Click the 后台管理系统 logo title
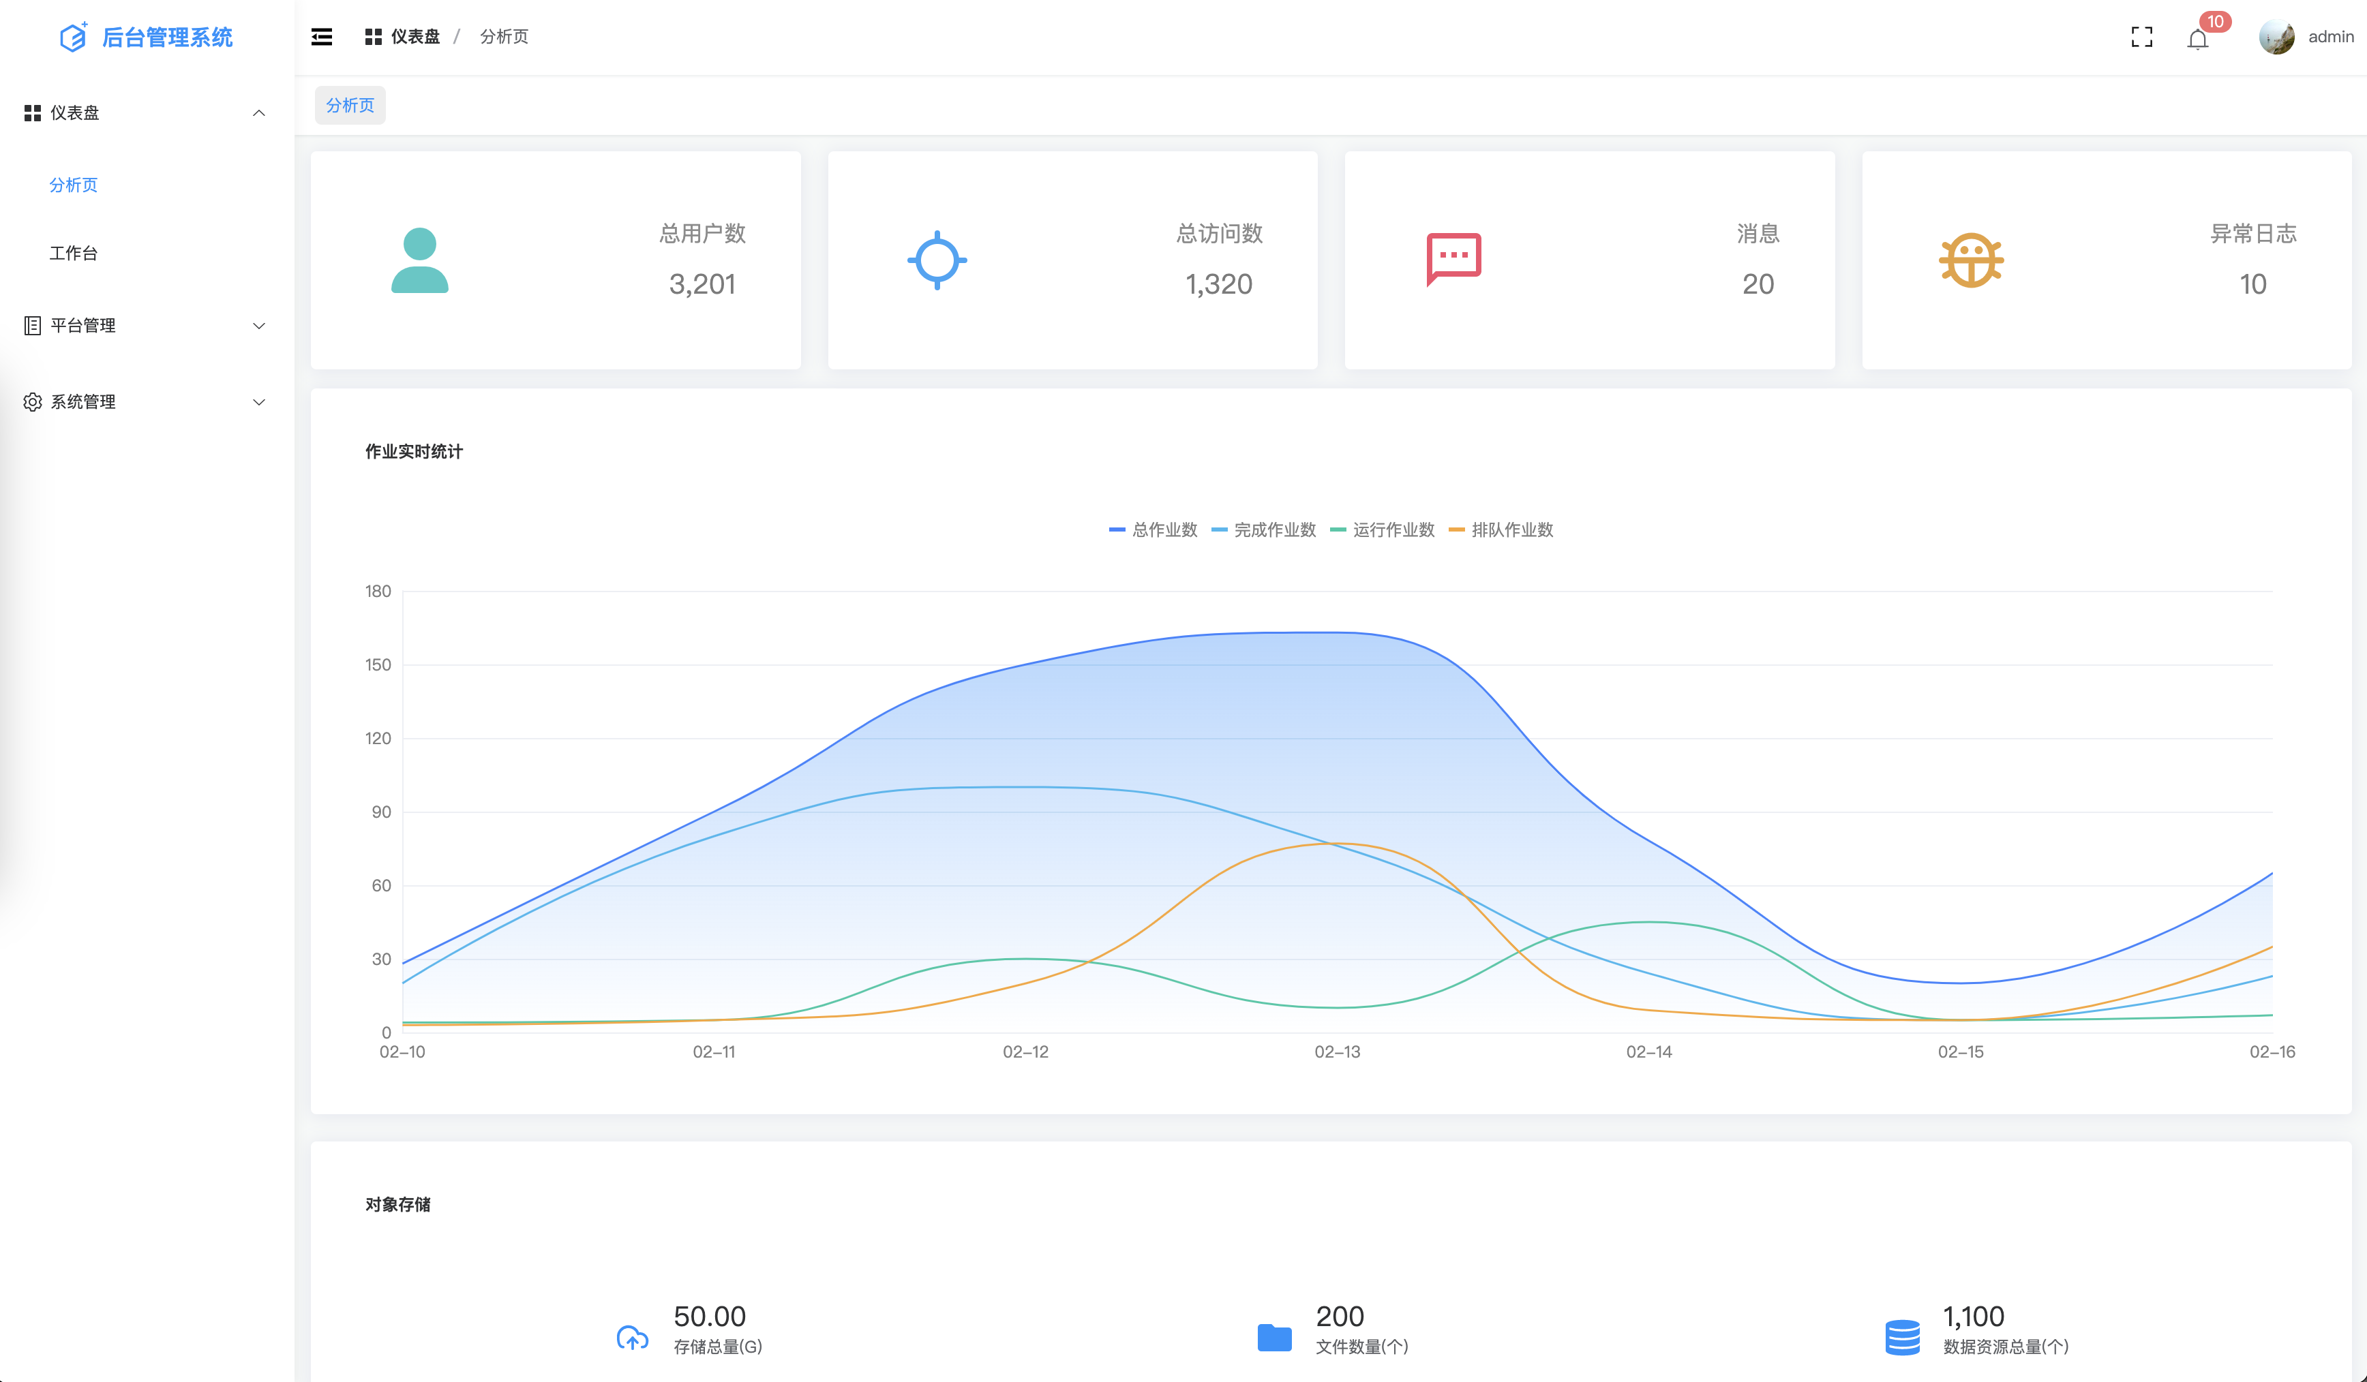 (x=166, y=37)
